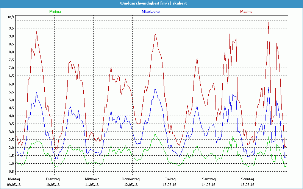The height and width of the screenshot is (189, 303).
Task: Click the 3,0 y-axis value
Action: click(11, 132)
